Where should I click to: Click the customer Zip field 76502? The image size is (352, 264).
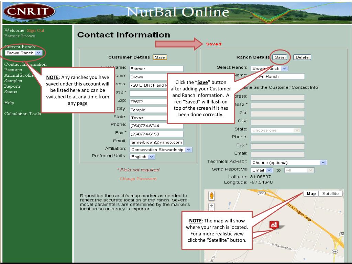point(148,101)
